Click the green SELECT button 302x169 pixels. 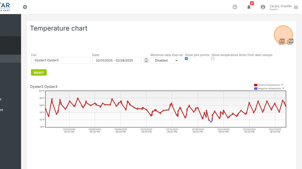click(x=39, y=72)
